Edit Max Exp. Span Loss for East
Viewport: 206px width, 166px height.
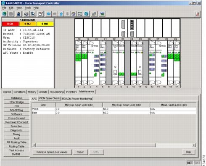click(126, 113)
